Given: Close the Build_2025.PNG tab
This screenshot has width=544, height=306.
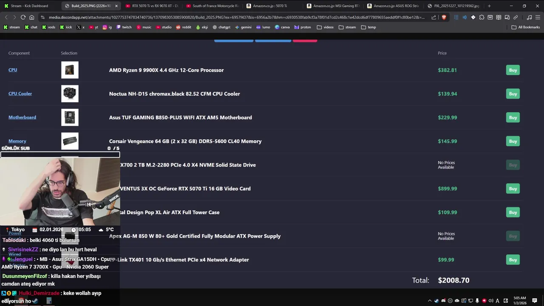Looking at the screenshot, I should [116, 6].
